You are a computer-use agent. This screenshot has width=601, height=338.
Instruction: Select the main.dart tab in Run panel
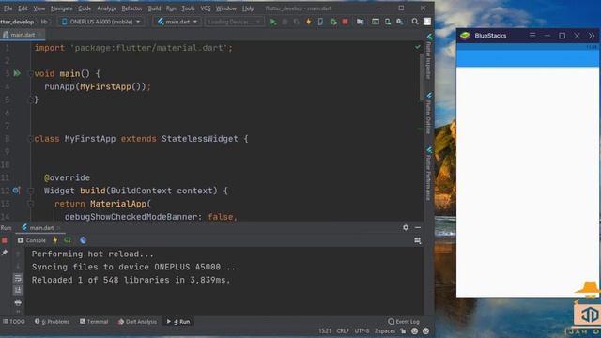click(x=41, y=228)
